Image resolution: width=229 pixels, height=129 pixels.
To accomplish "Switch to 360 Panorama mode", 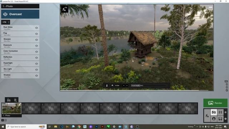I will pyautogui.click(x=214, y=119).
